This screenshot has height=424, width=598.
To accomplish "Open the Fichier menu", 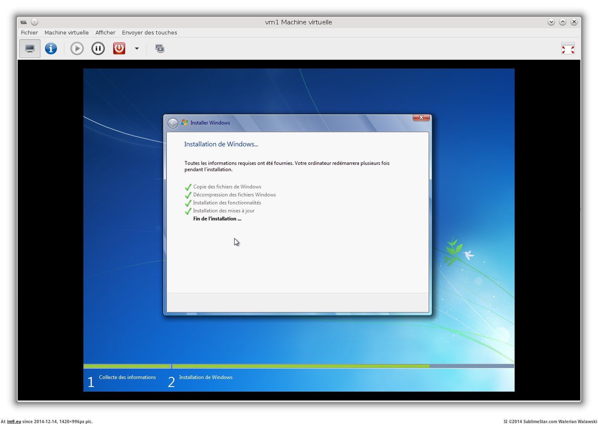I will [x=29, y=33].
